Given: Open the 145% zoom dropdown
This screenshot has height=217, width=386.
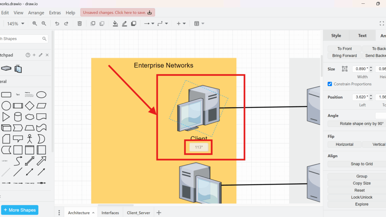Looking at the screenshot, I should click(15, 24).
